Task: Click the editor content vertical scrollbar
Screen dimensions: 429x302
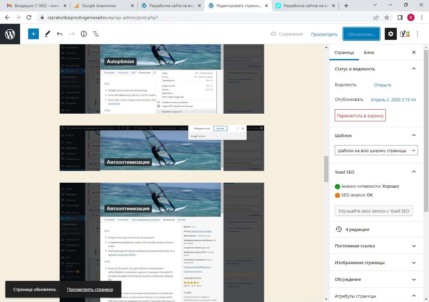Action: (326, 169)
